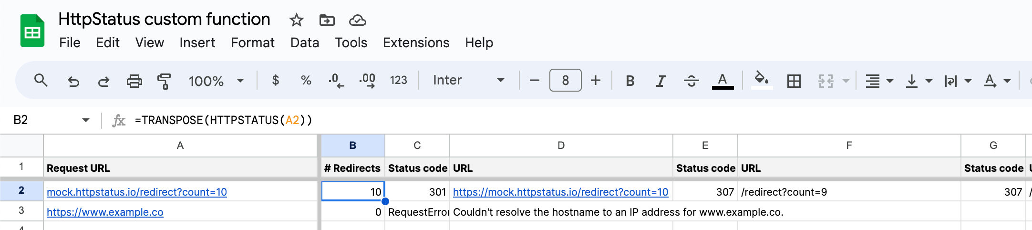Screen dimensions: 1032x230
Task: Open the fill color picker
Action: coord(762,80)
